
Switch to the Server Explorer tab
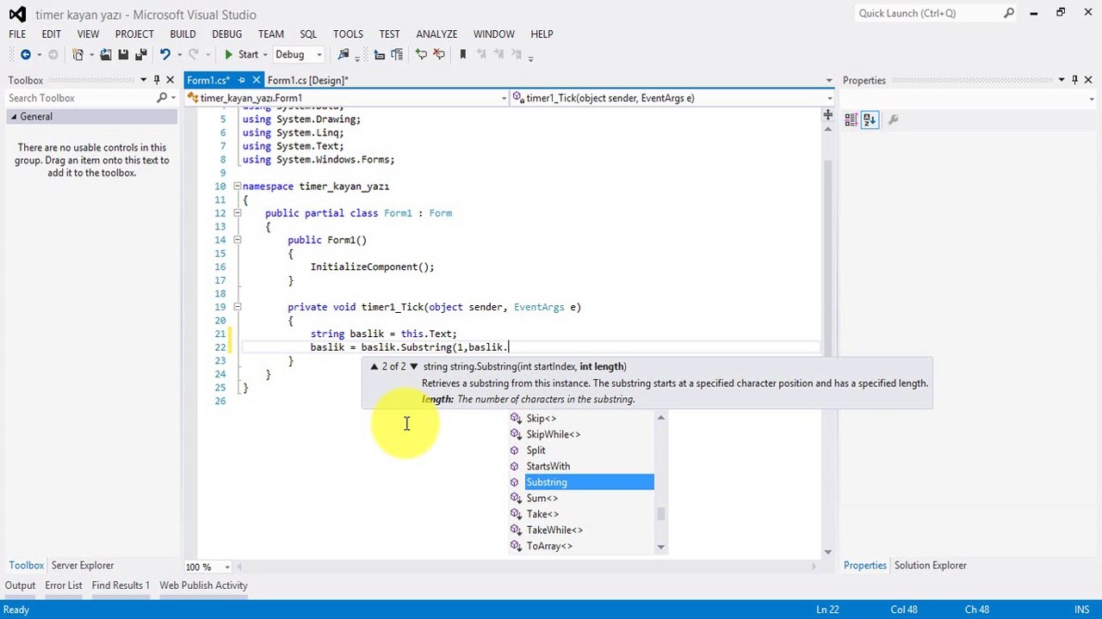click(x=83, y=566)
